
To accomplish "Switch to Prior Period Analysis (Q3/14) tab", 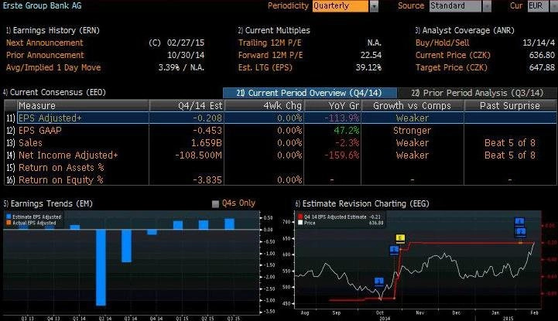I will [478, 93].
